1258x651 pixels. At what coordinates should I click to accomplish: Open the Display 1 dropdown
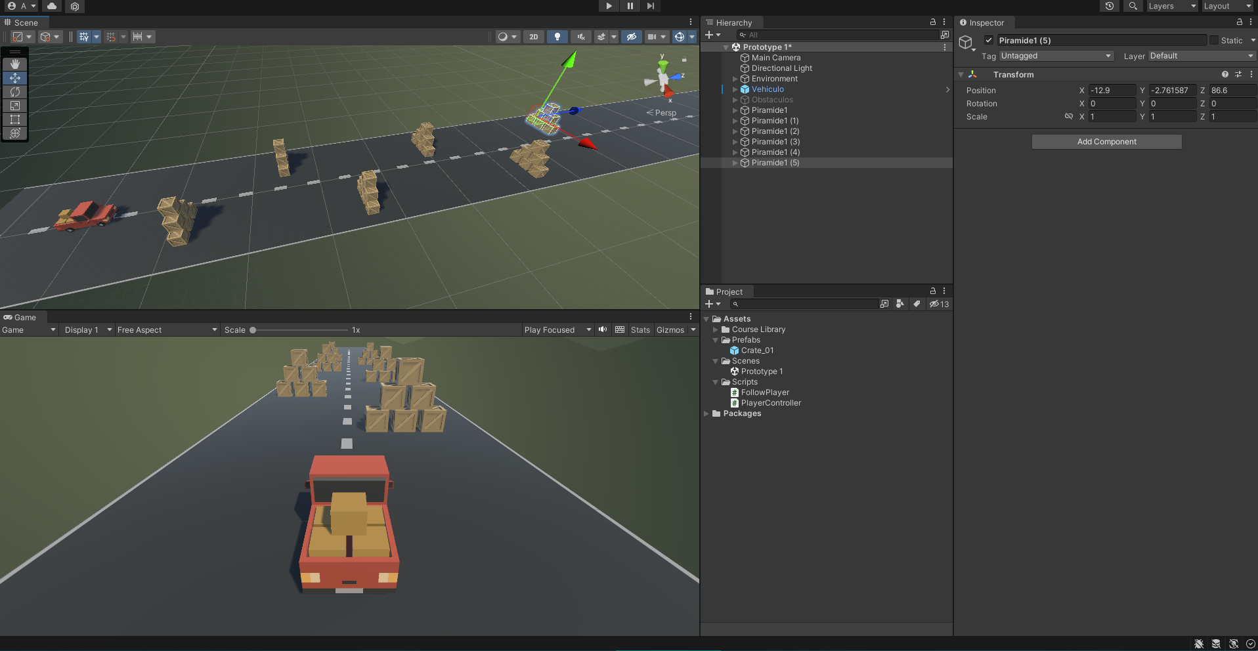pos(87,329)
